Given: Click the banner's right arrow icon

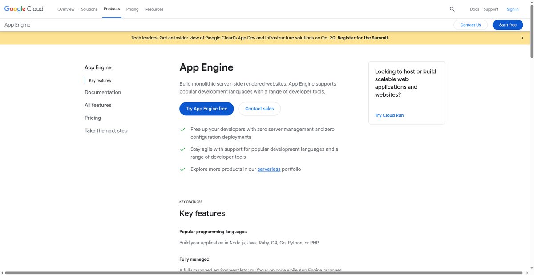Looking at the screenshot, I should coord(522,38).
